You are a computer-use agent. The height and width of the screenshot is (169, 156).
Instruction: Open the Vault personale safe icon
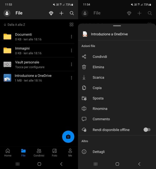(7, 64)
